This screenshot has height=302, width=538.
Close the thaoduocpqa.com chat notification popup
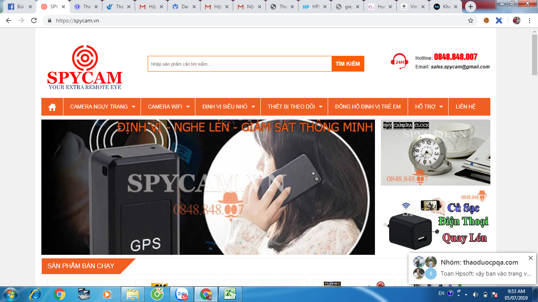coord(530,258)
